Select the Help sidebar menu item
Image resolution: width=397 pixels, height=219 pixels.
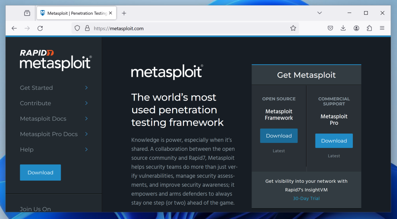pos(27,149)
